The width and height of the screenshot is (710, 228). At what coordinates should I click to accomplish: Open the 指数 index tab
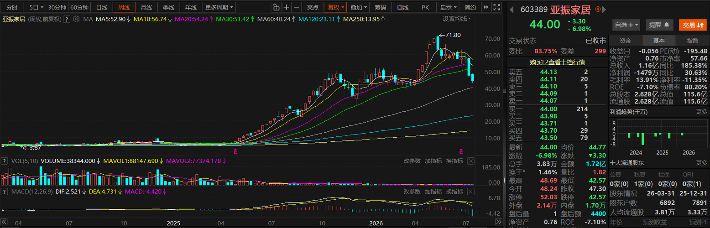coord(692,41)
